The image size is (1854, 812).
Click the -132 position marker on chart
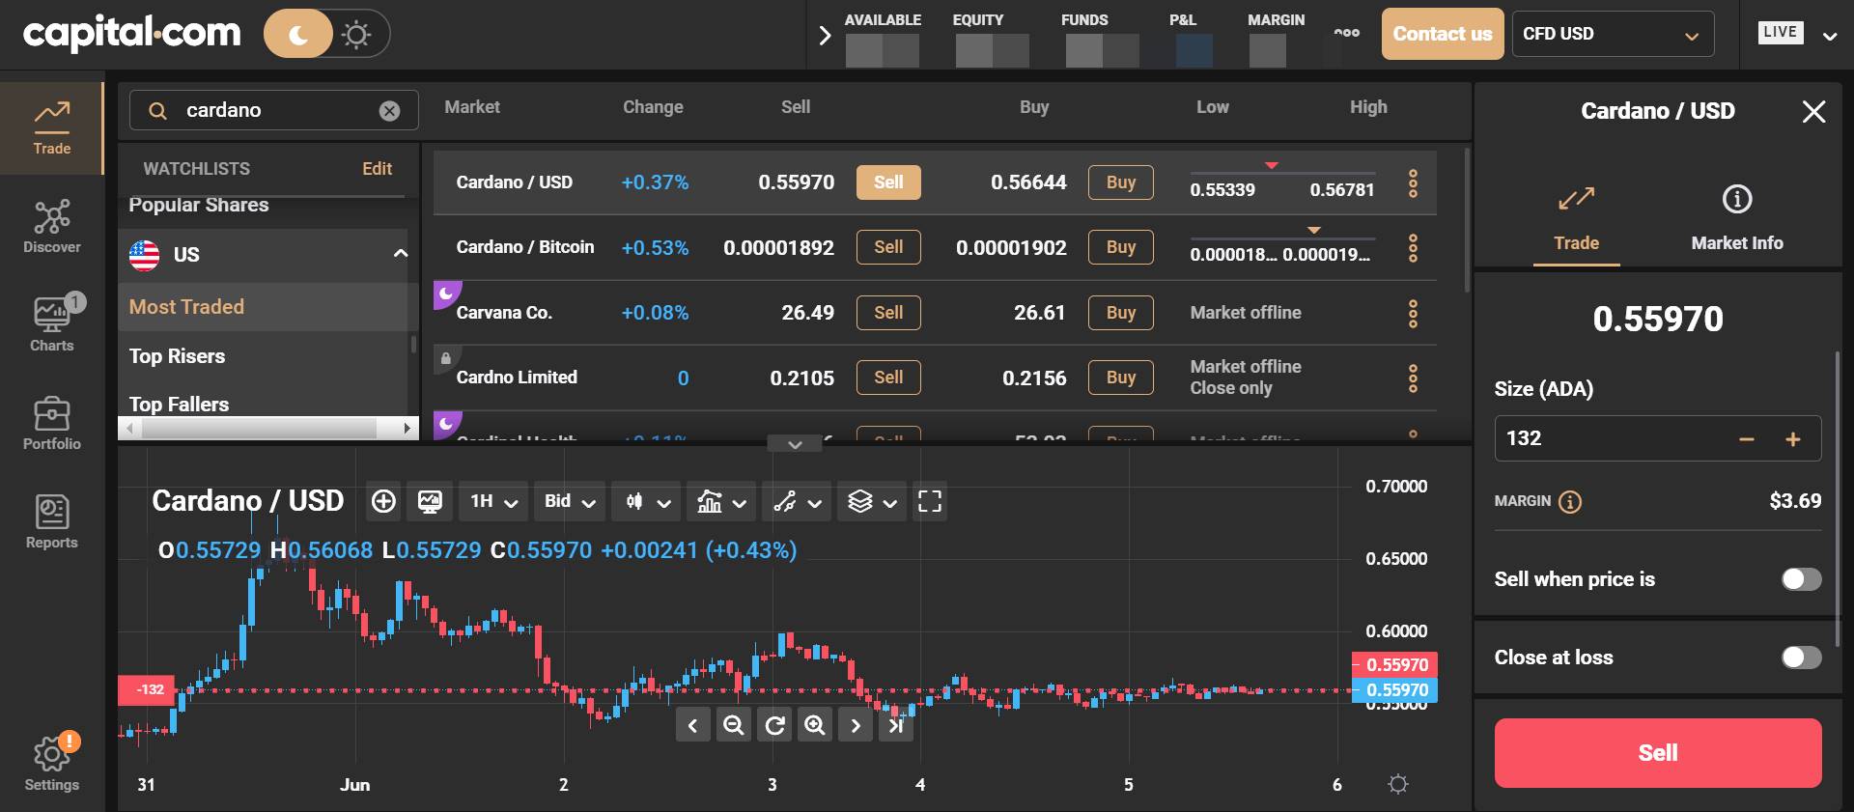click(147, 689)
